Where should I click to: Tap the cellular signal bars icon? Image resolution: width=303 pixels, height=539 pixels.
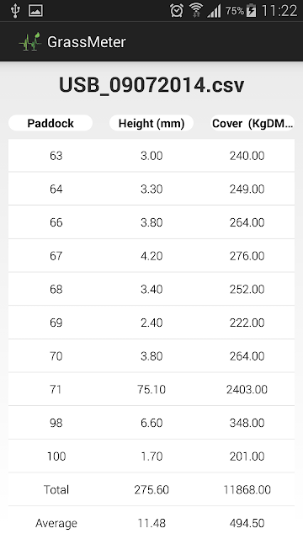(x=214, y=11)
